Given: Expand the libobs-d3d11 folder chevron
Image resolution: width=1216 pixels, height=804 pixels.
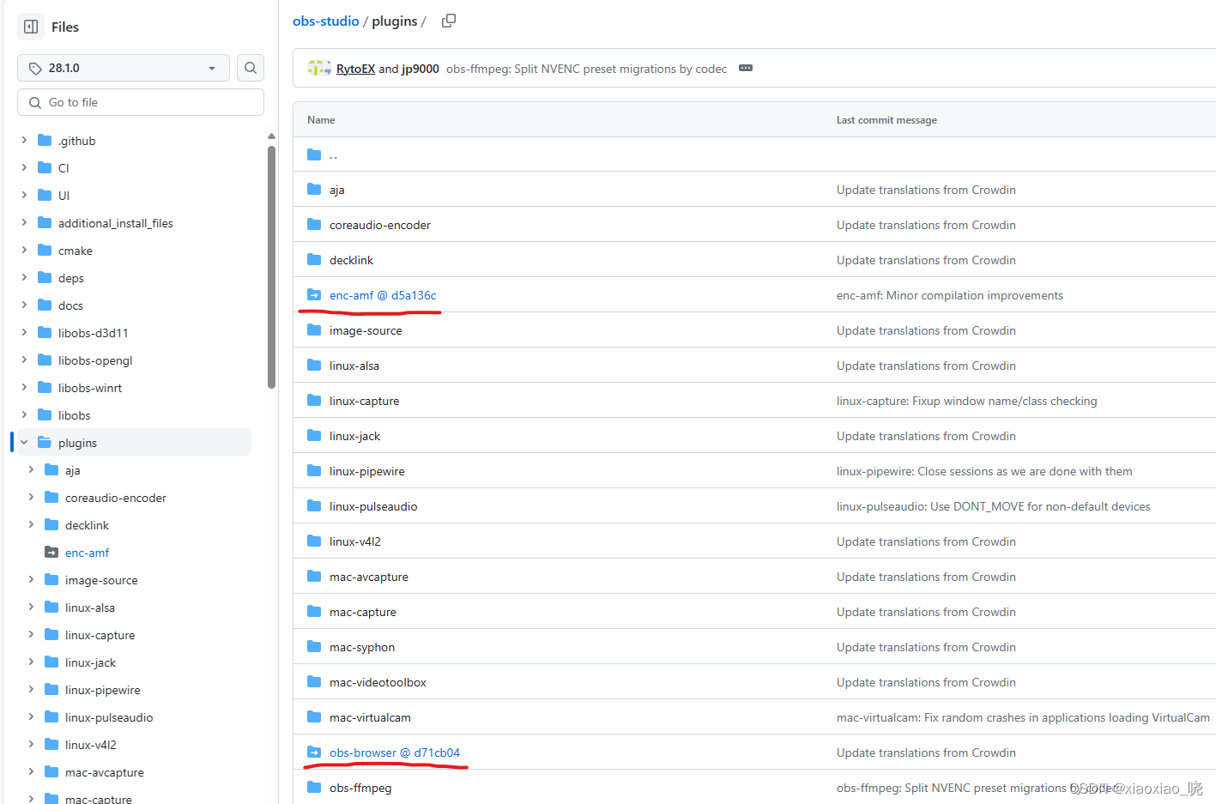Looking at the screenshot, I should point(24,332).
